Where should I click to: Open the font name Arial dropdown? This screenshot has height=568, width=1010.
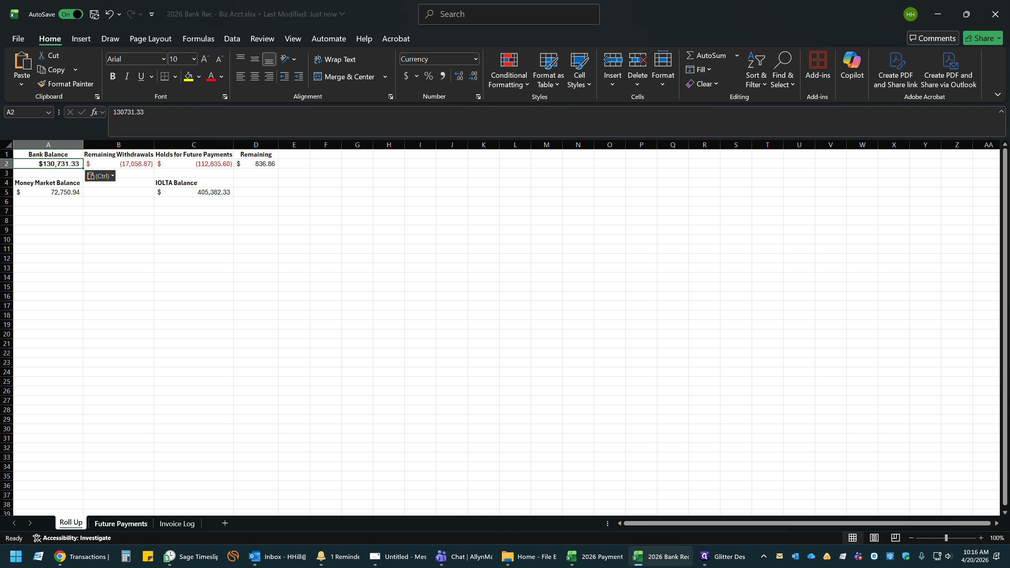click(x=164, y=59)
